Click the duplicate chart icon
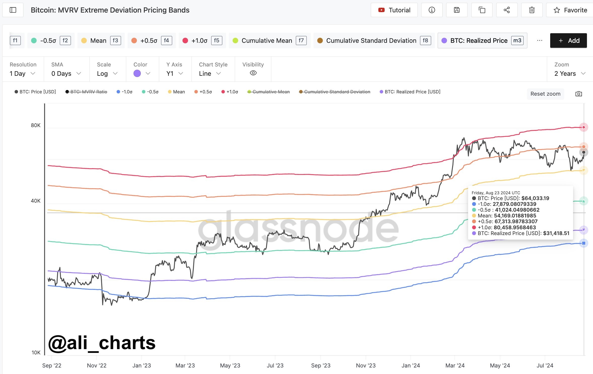The image size is (593, 374). [x=482, y=10]
